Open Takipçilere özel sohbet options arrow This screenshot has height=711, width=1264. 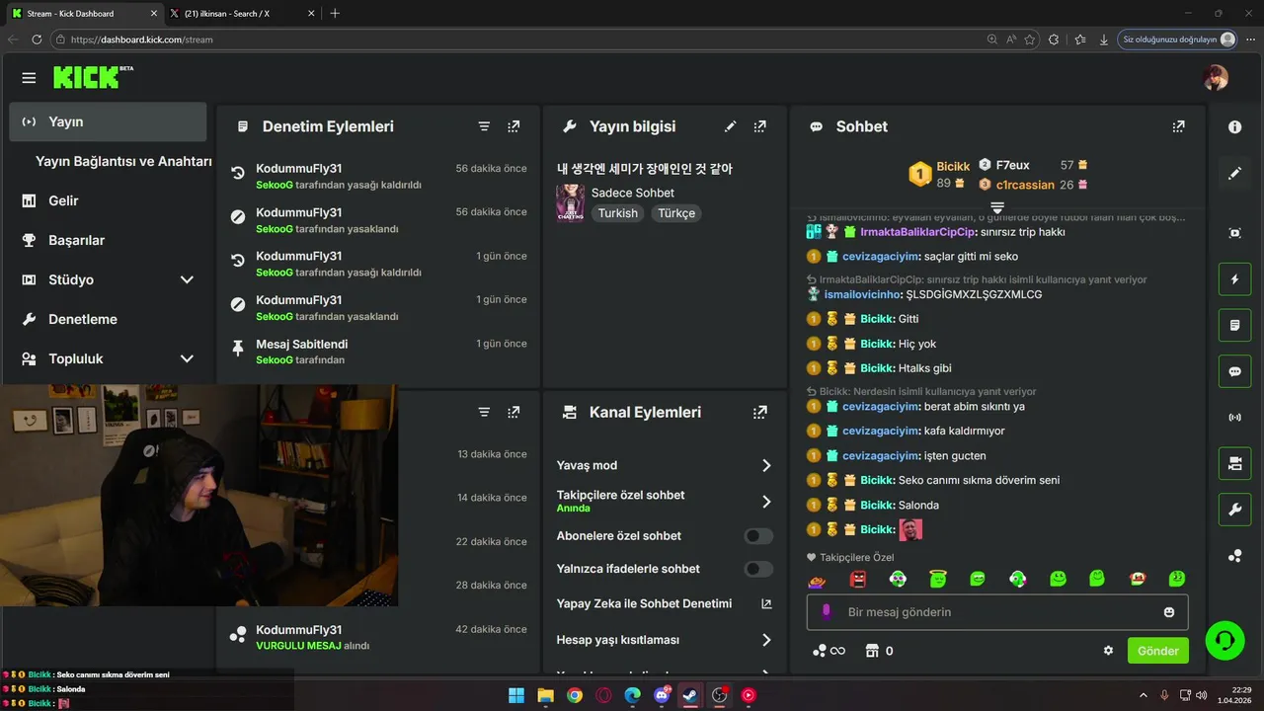(x=766, y=502)
